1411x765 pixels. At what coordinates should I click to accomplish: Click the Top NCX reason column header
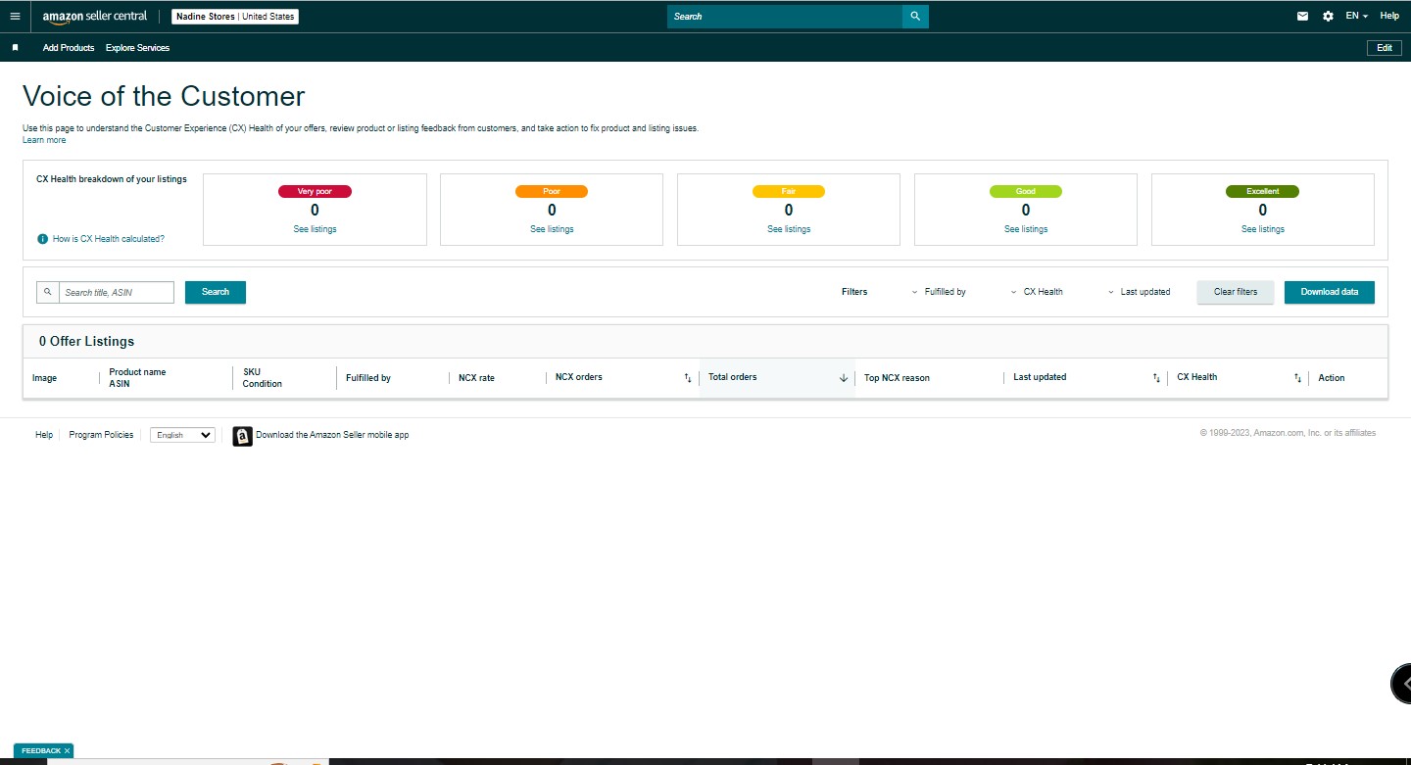[897, 378]
